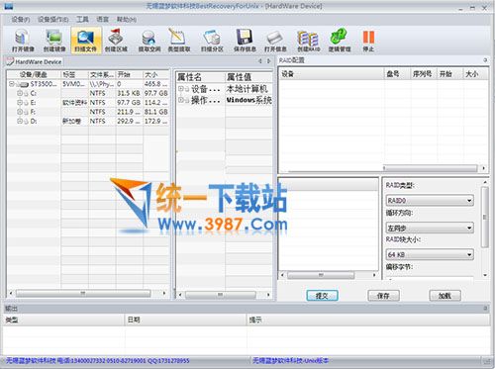The width and height of the screenshot is (495, 369).
Task: Open the 设备操作 menu
Action: coord(52,20)
